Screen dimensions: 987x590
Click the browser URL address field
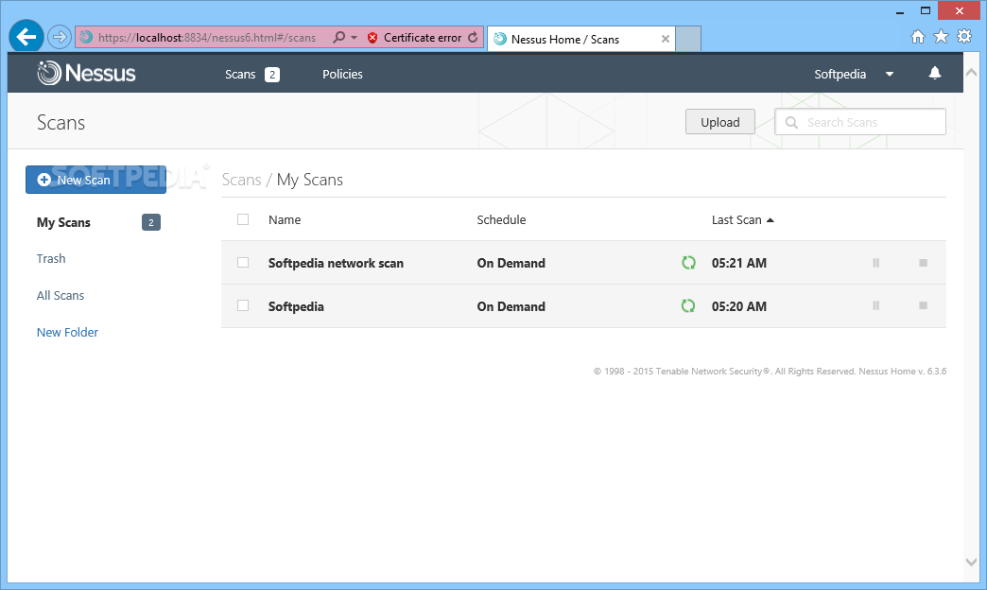[x=207, y=38]
